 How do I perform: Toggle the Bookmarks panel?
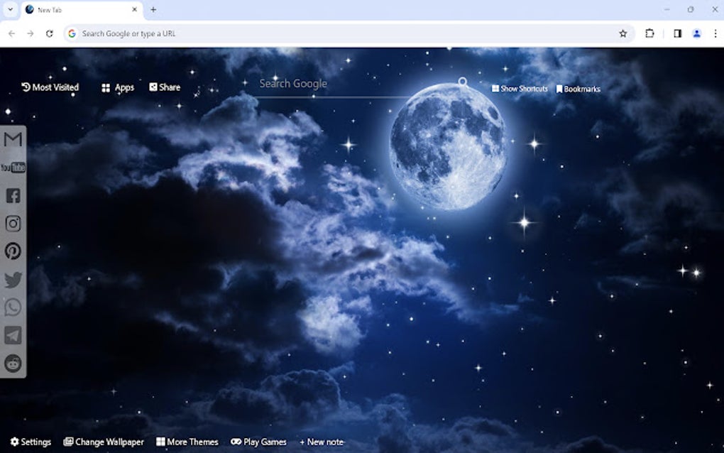click(x=578, y=88)
